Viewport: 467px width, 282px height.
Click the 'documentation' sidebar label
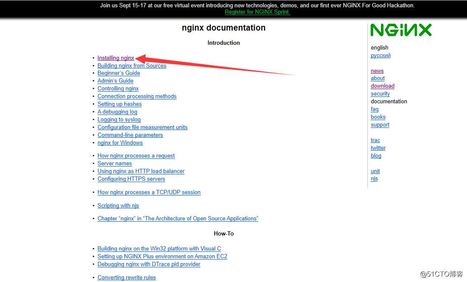click(389, 101)
